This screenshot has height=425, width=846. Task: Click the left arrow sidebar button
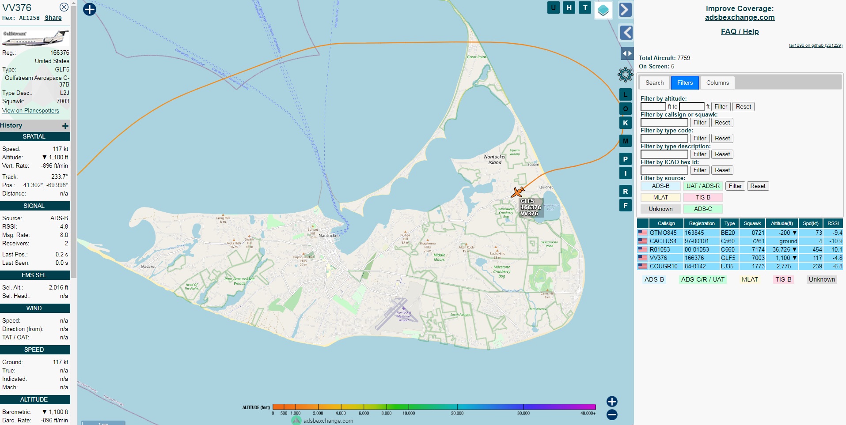pos(626,33)
